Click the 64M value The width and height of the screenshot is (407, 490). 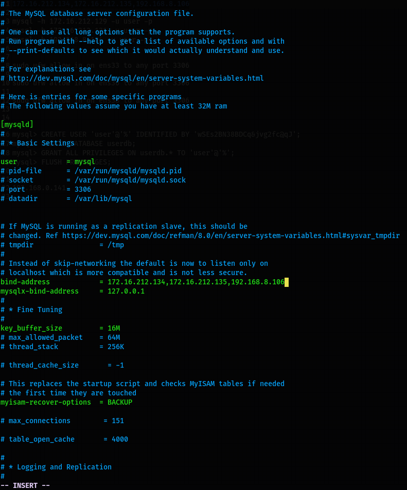[x=114, y=337]
